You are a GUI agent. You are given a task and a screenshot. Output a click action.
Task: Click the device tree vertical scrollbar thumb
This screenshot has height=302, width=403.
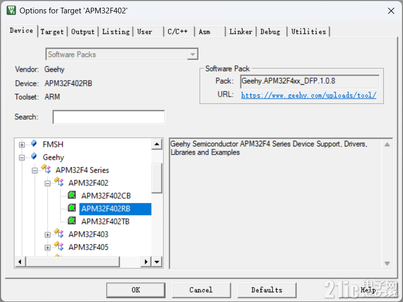[157, 178]
